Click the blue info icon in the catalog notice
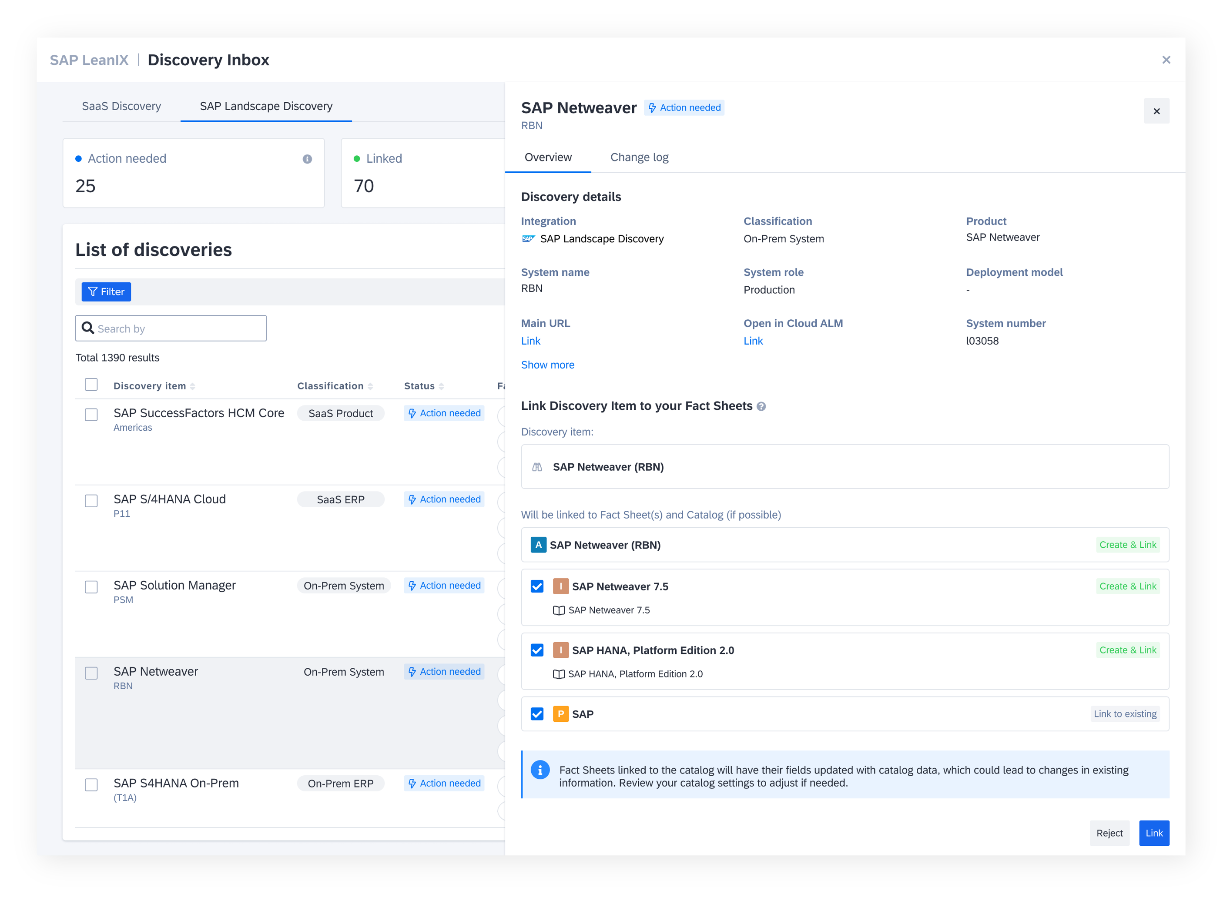The width and height of the screenshot is (1230, 901). click(540, 770)
